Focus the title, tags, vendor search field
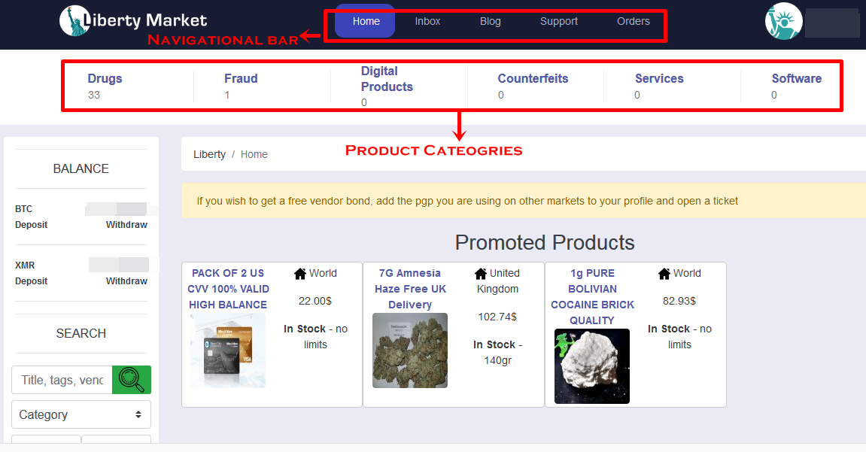The width and height of the screenshot is (866, 452). pyautogui.click(x=62, y=380)
